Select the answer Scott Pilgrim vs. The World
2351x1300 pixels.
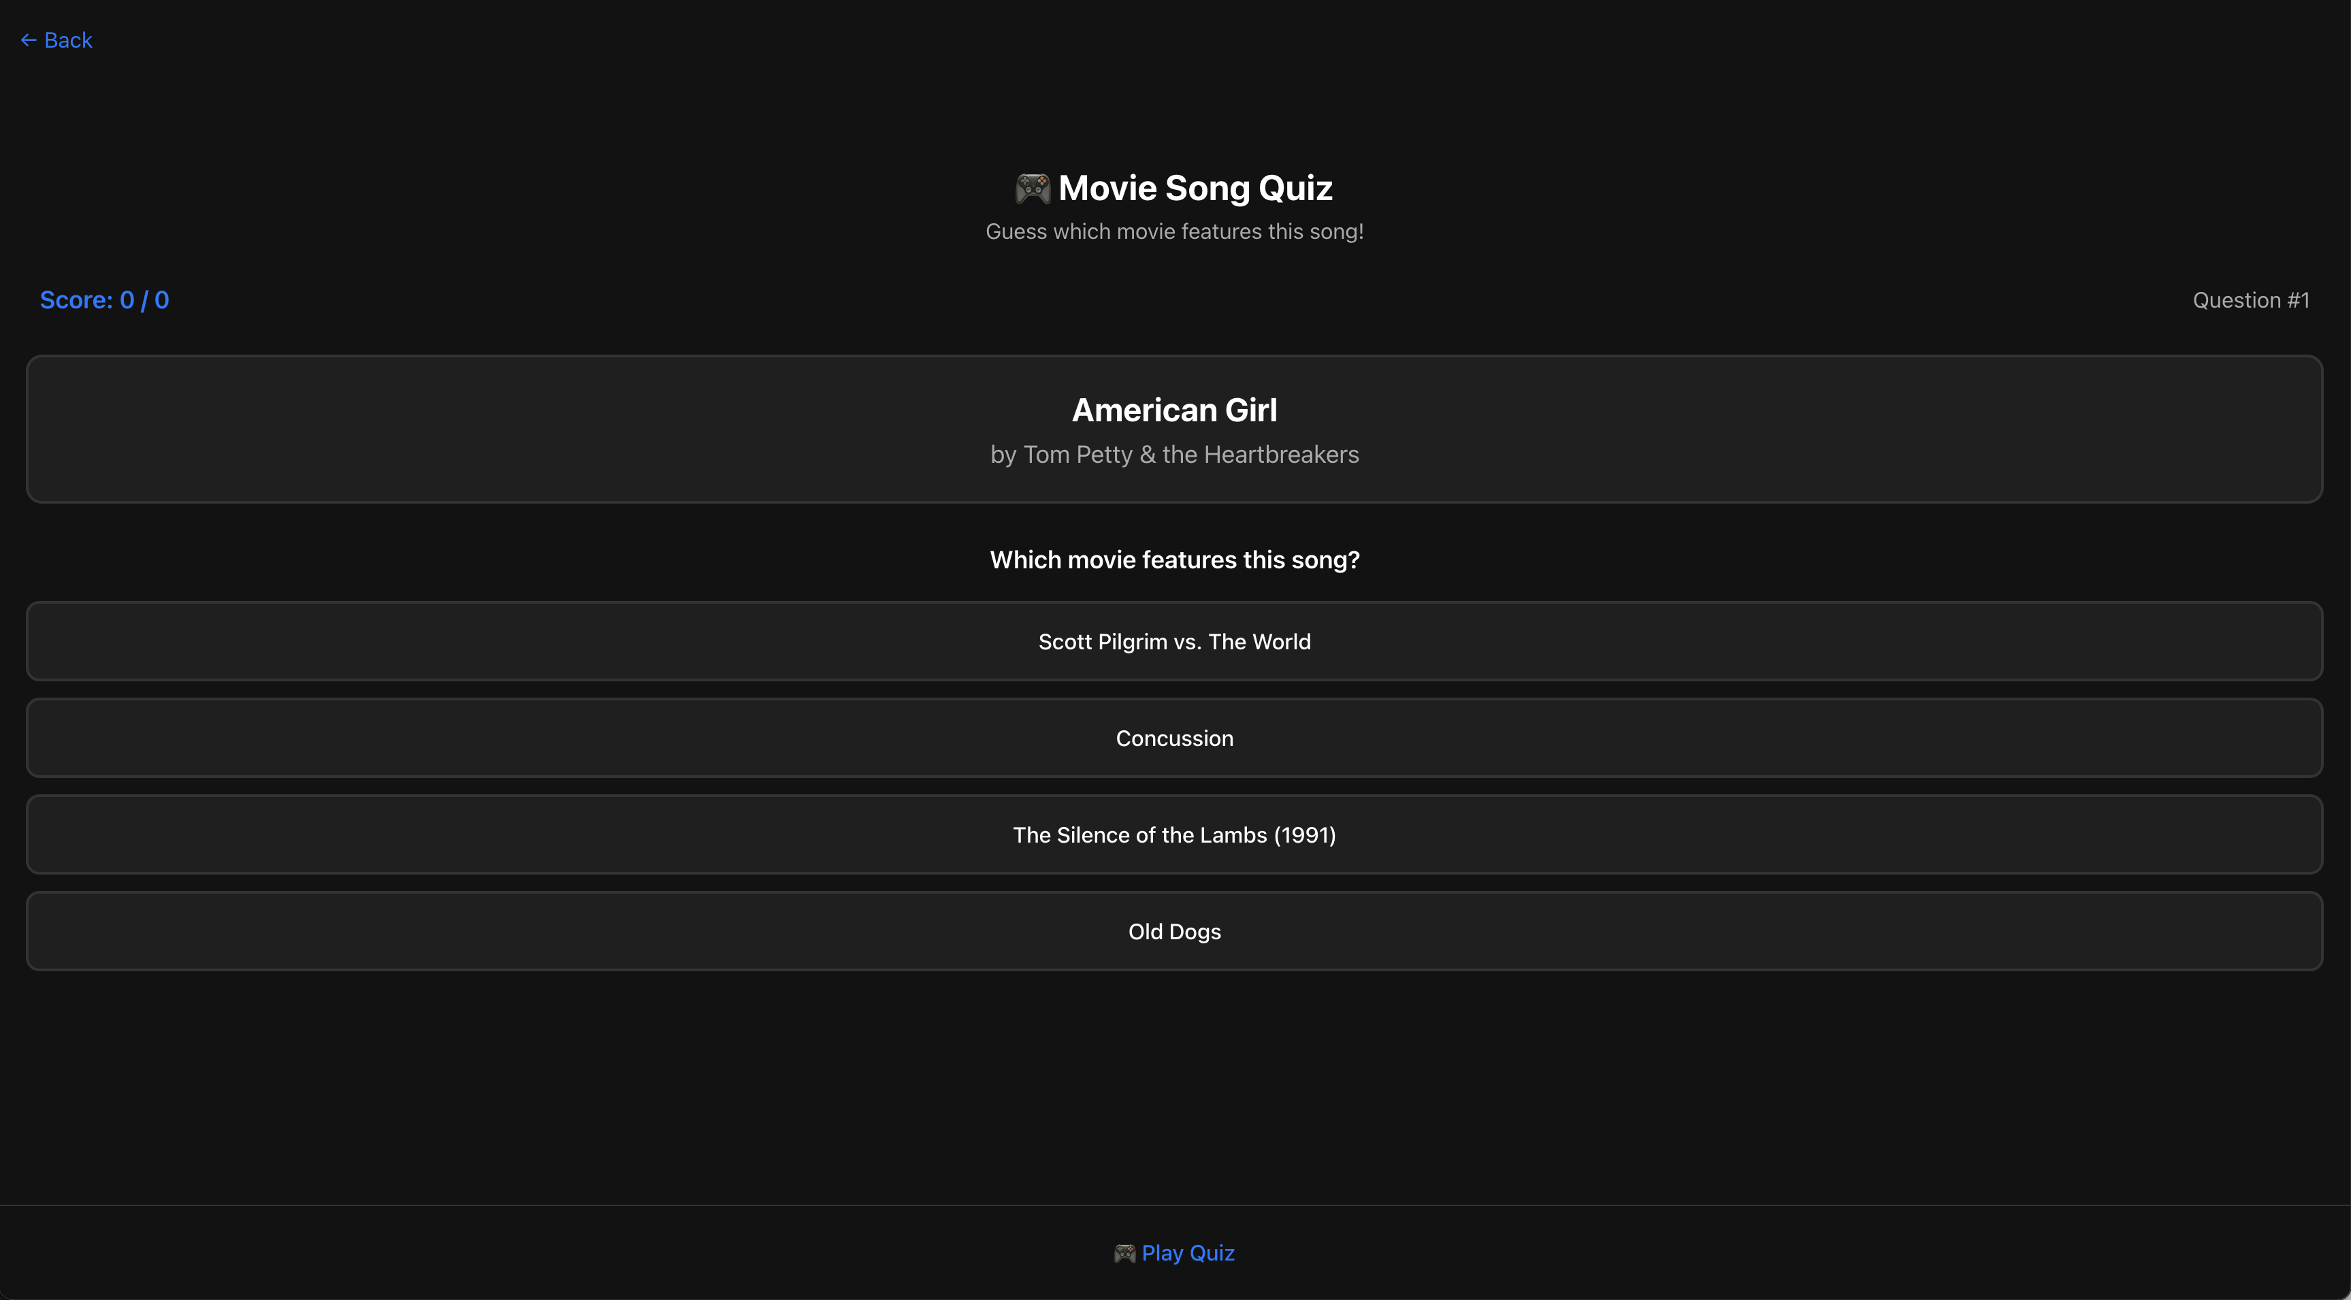[1175, 641]
